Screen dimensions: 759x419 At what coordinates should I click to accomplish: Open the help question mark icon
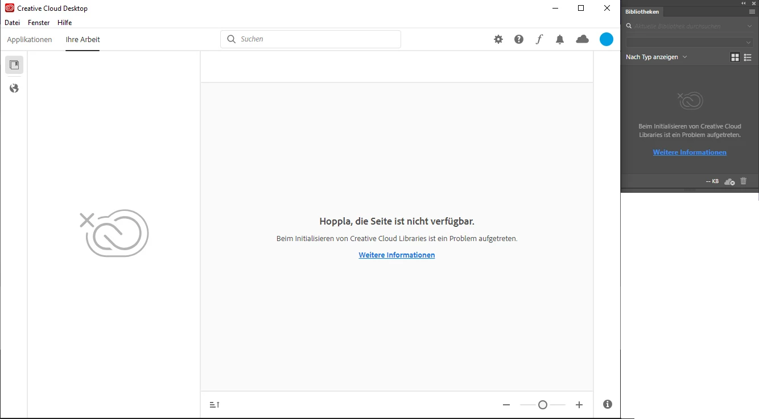tap(519, 39)
